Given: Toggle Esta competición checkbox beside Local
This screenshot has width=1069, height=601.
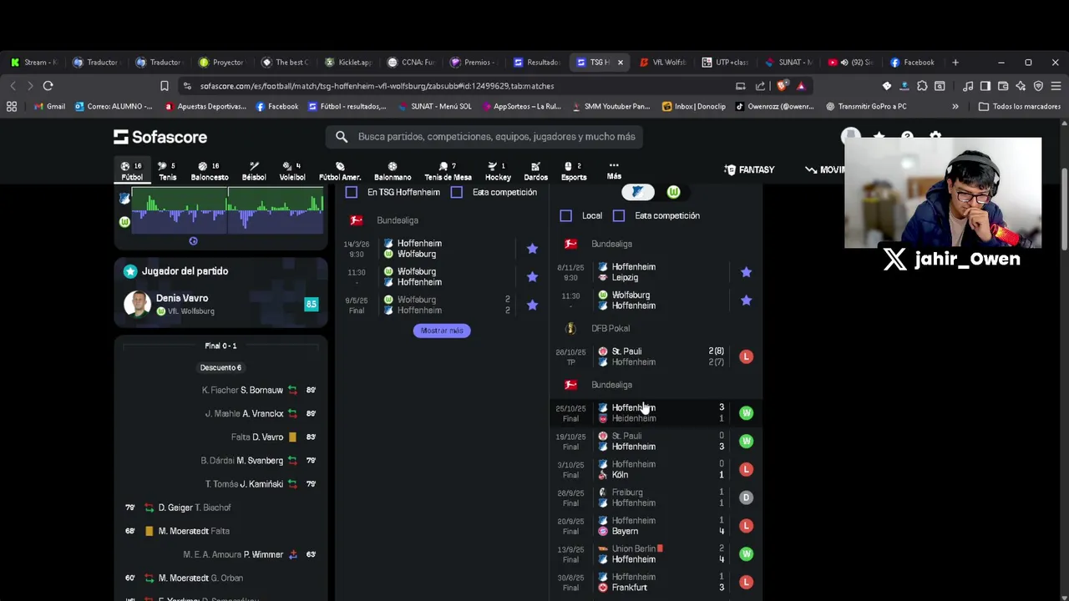Looking at the screenshot, I should point(619,215).
